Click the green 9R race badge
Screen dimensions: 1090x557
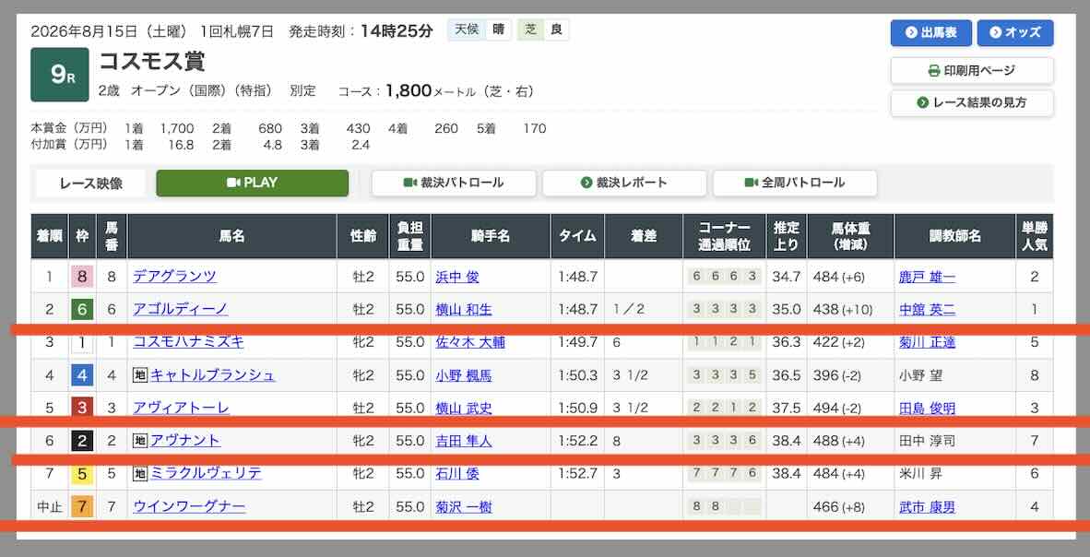[x=60, y=75]
